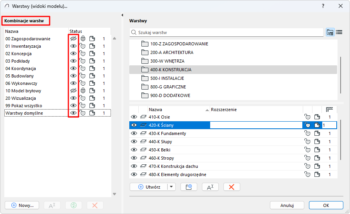The image size is (350, 214).
Task: Click rename layer button below layer list
Action: pyautogui.click(x=210, y=187)
